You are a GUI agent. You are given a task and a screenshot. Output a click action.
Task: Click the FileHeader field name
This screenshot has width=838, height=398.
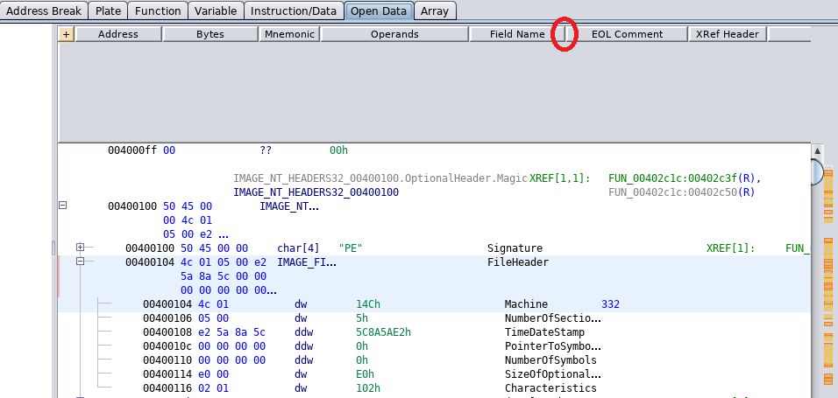pyautogui.click(x=517, y=262)
